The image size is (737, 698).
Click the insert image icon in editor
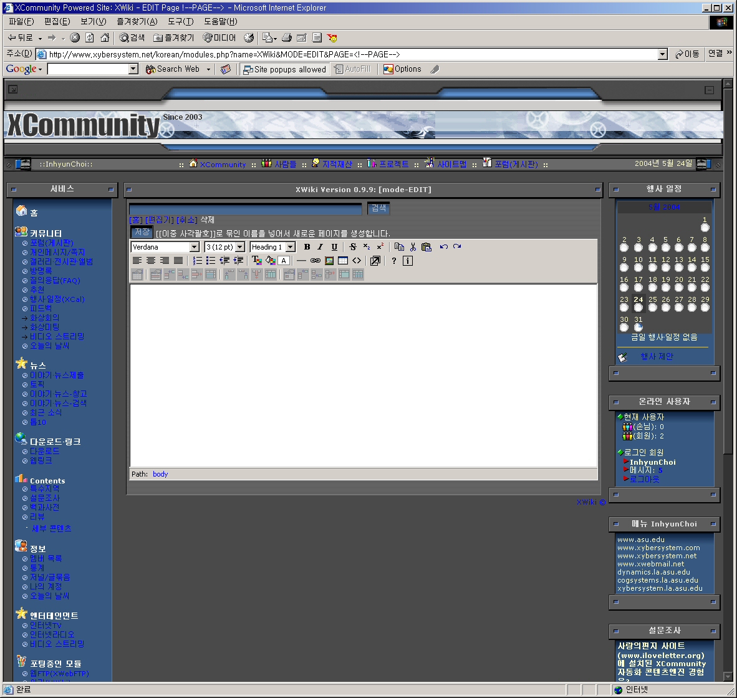(x=329, y=261)
